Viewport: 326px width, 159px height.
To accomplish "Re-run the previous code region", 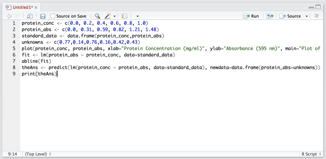I will click(270, 16).
